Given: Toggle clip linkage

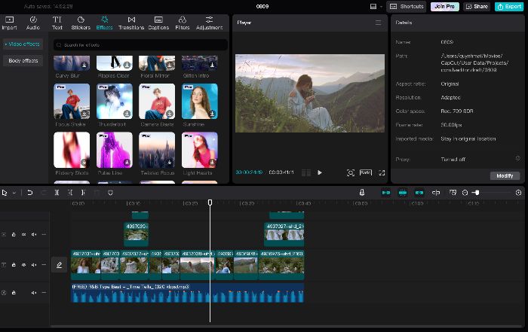Looking at the screenshot, I should coord(419,193).
